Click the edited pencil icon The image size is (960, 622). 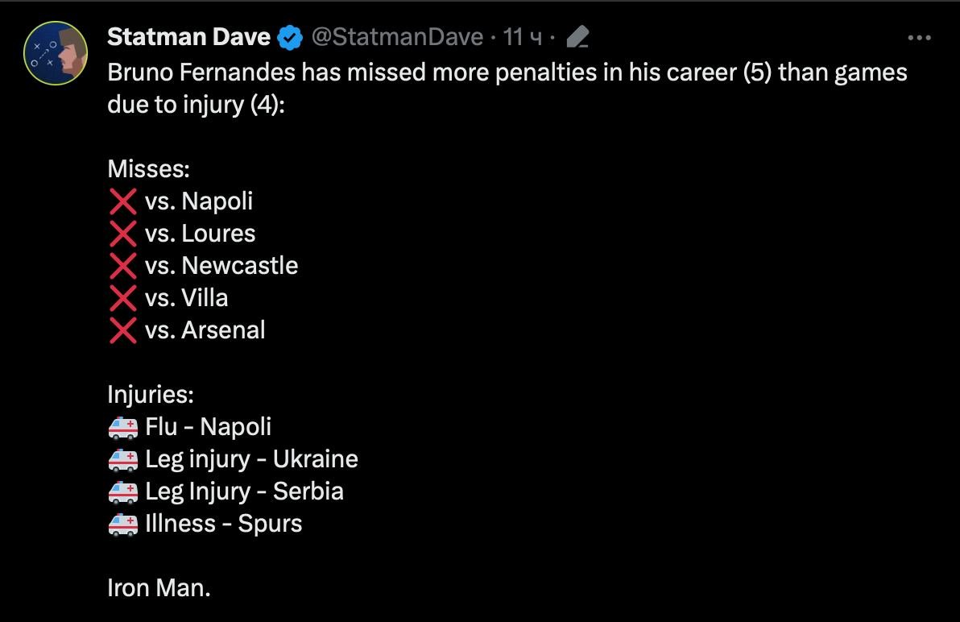coord(577,37)
